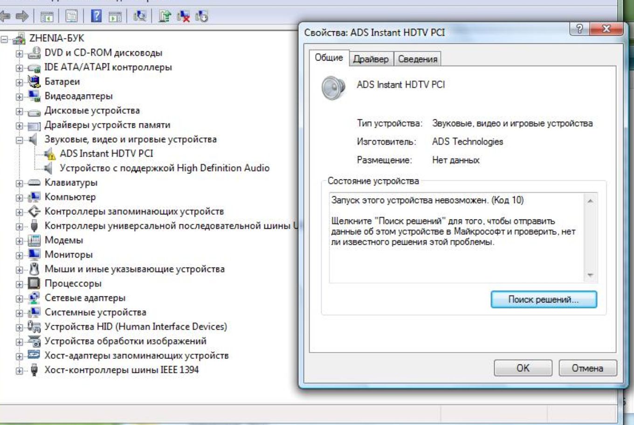Confirm the dialog with OK
The width and height of the screenshot is (634, 425).
(523, 368)
